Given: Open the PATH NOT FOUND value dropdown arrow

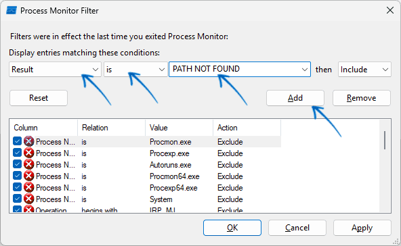Looking at the screenshot, I should pyautogui.click(x=304, y=70).
